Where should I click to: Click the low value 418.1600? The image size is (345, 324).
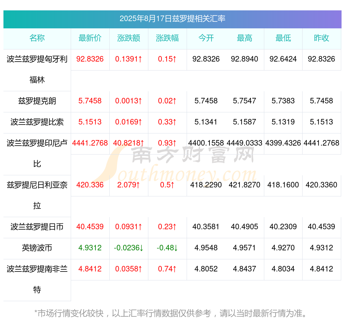[283, 185]
